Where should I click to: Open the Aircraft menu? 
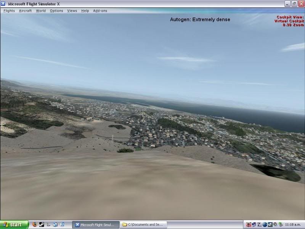(25, 11)
